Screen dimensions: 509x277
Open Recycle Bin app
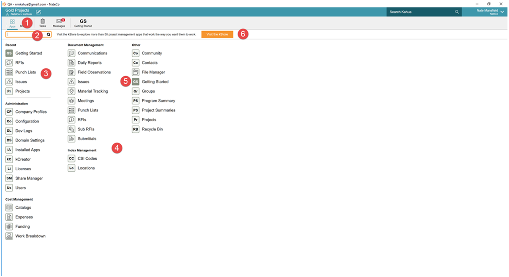(152, 129)
